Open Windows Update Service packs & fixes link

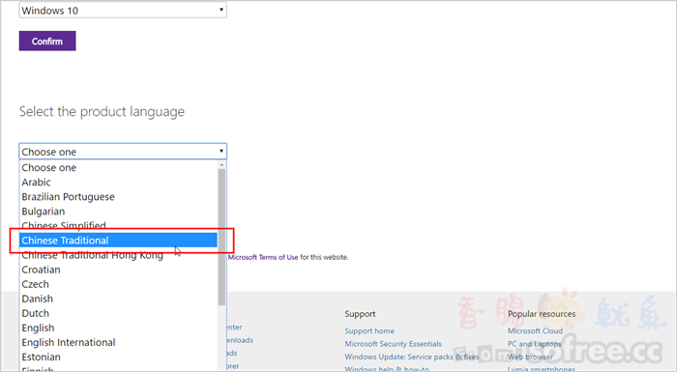coord(412,357)
